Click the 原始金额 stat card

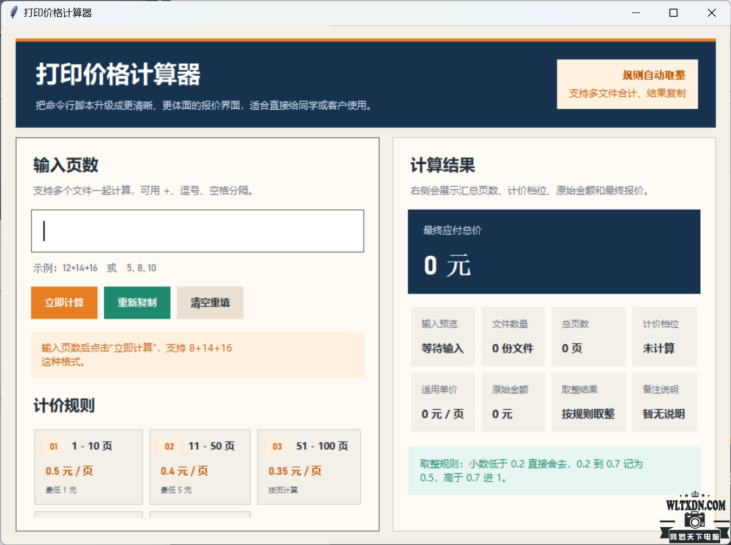[x=513, y=402]
